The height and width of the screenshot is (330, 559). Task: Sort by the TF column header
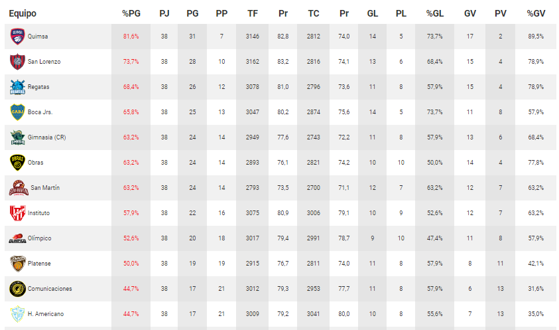pyautogui.click(x=253, y=13)
